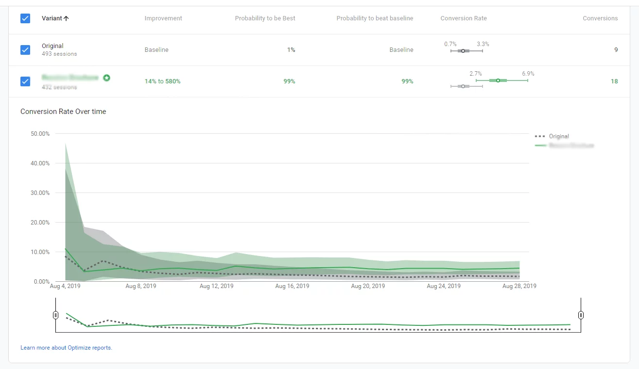Viewport: 639px width, 369px height.
Task: Click the Conversion Rate column header
Action: pos(463,18)
